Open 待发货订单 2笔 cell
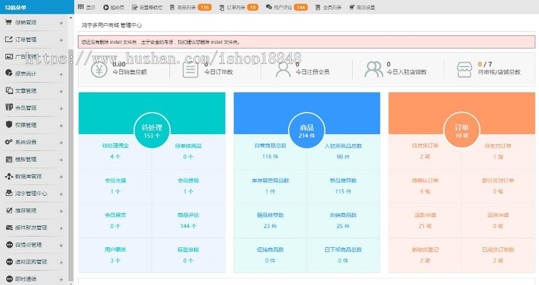This screenshot has width=539, height=285. 425,151
